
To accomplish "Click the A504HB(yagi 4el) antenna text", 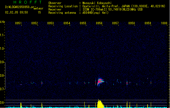I will click(x=95, y=13).
